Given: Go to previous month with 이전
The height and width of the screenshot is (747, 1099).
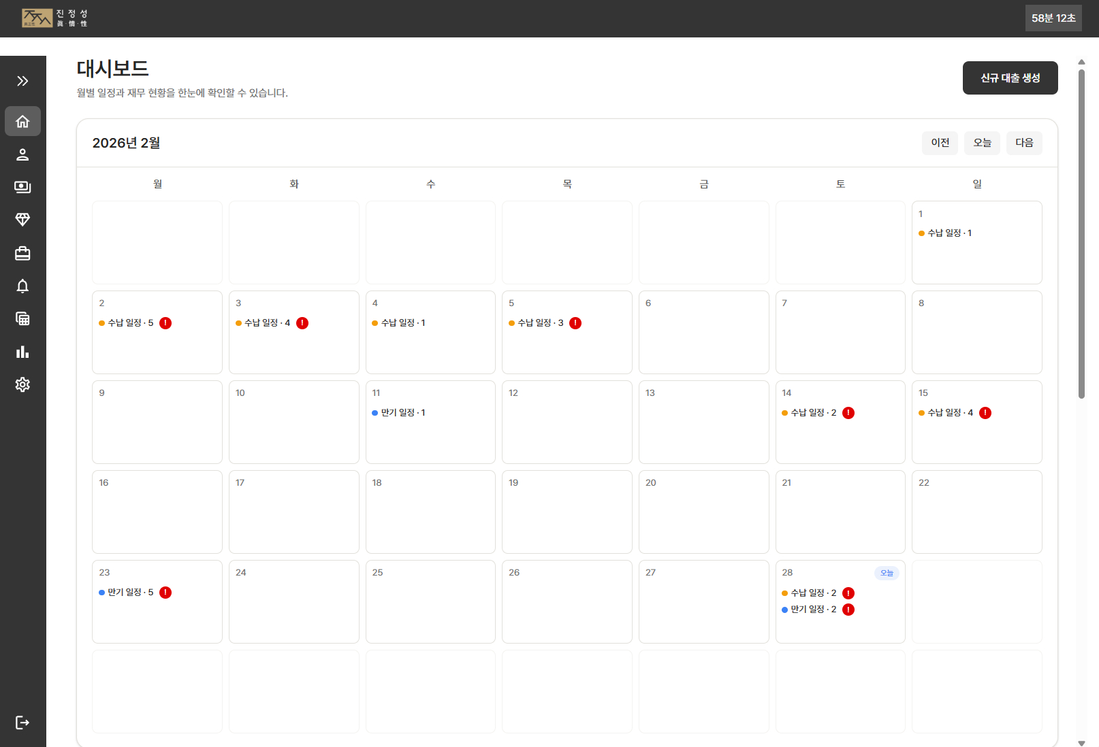Looking at the screenshot, I should (x=940, y=143).
